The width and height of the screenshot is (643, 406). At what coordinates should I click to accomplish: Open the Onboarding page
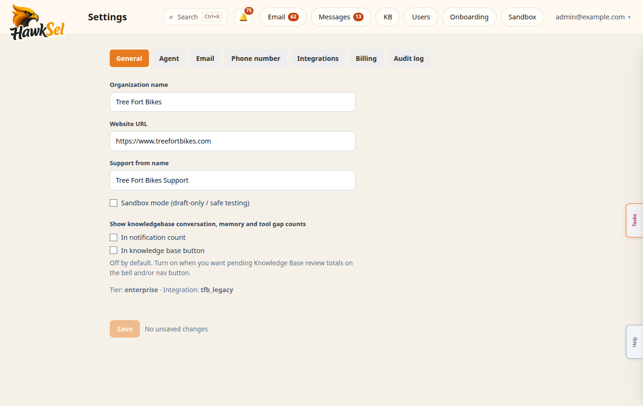click(x=469, y=17)
